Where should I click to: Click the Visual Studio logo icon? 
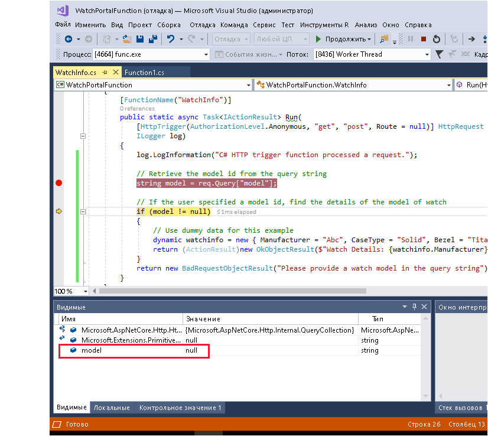(63, 11)
